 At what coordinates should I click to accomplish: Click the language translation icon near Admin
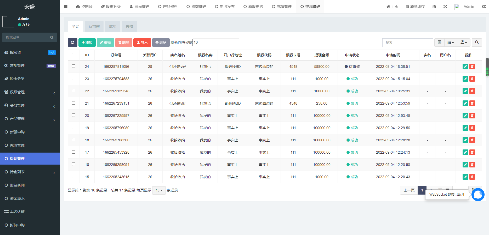pyautogui.click(x=434, y=7)
